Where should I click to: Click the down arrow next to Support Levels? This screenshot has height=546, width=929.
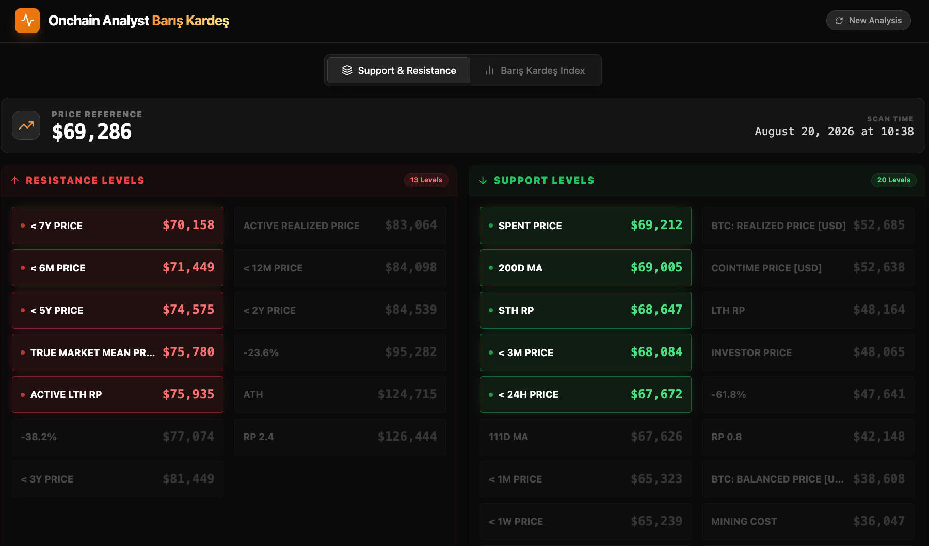(483, 180)
